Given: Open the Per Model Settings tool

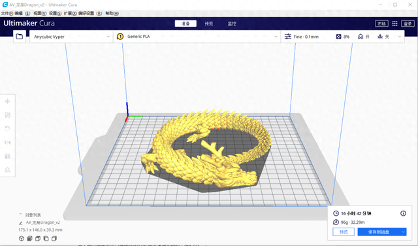Looking at the screenshot, I should pyautogui.click(x=7, y=156).
